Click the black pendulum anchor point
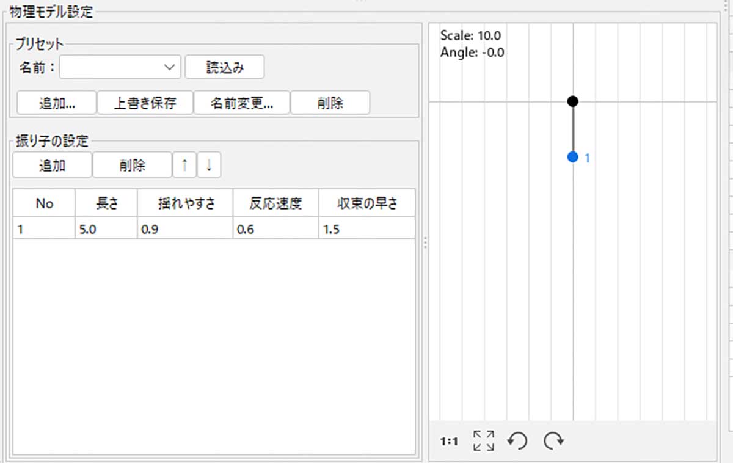Image resolution: width=733 pixels, height=463 pixels. pyautogui.click(x=572, y=101)
